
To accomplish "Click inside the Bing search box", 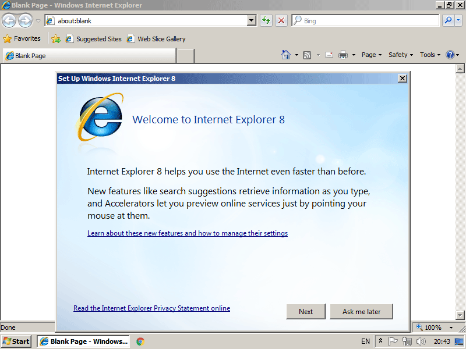I will (366, 21).
